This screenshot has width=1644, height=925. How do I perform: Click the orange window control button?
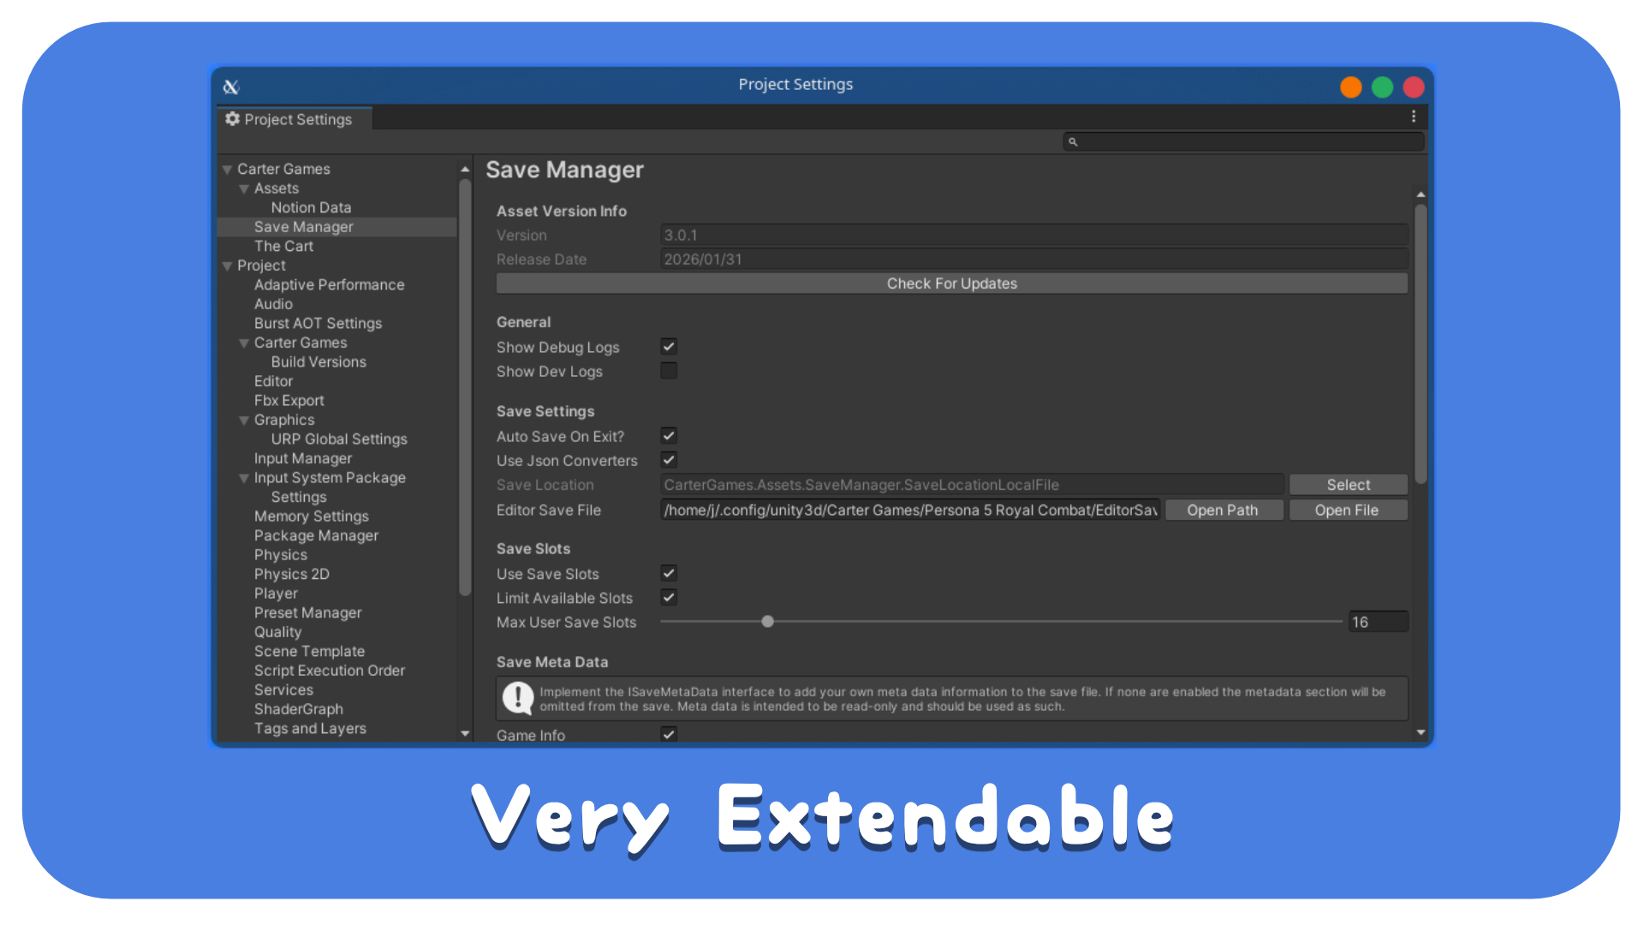click(x=1350, y=87)
